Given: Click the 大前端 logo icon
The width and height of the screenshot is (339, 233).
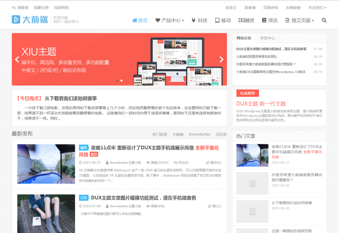Looking at the screenshot, I should pos(16,20).
